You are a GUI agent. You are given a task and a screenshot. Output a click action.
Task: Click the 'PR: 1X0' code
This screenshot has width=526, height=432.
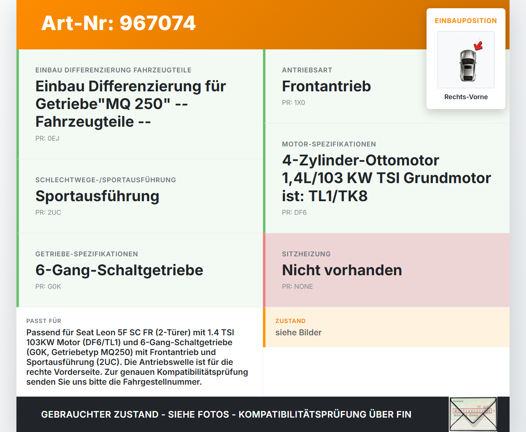click(293, 102)
